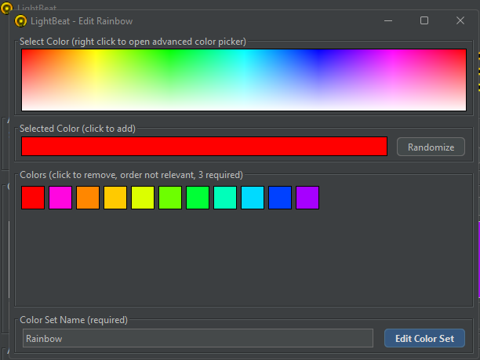The width and height of the screenshot is (480, 360).
Task: Remove the sky blue color swatch
Action: click(x=253, y=198)
